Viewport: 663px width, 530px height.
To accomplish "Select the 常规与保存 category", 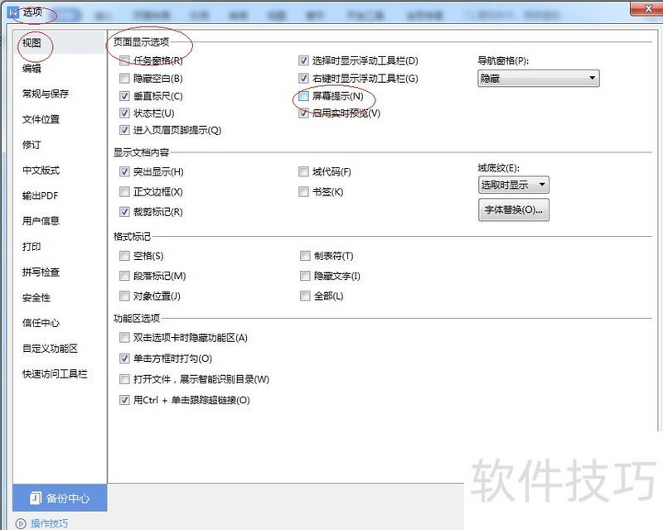I will coord(46,94).
